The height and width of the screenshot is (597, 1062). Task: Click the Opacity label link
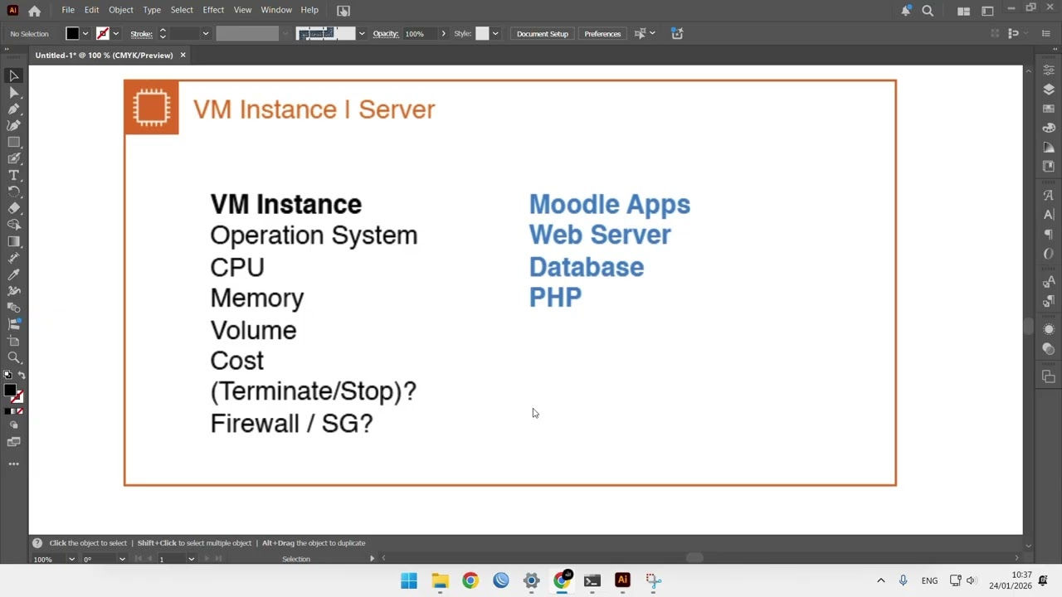(x=386, y=34)
